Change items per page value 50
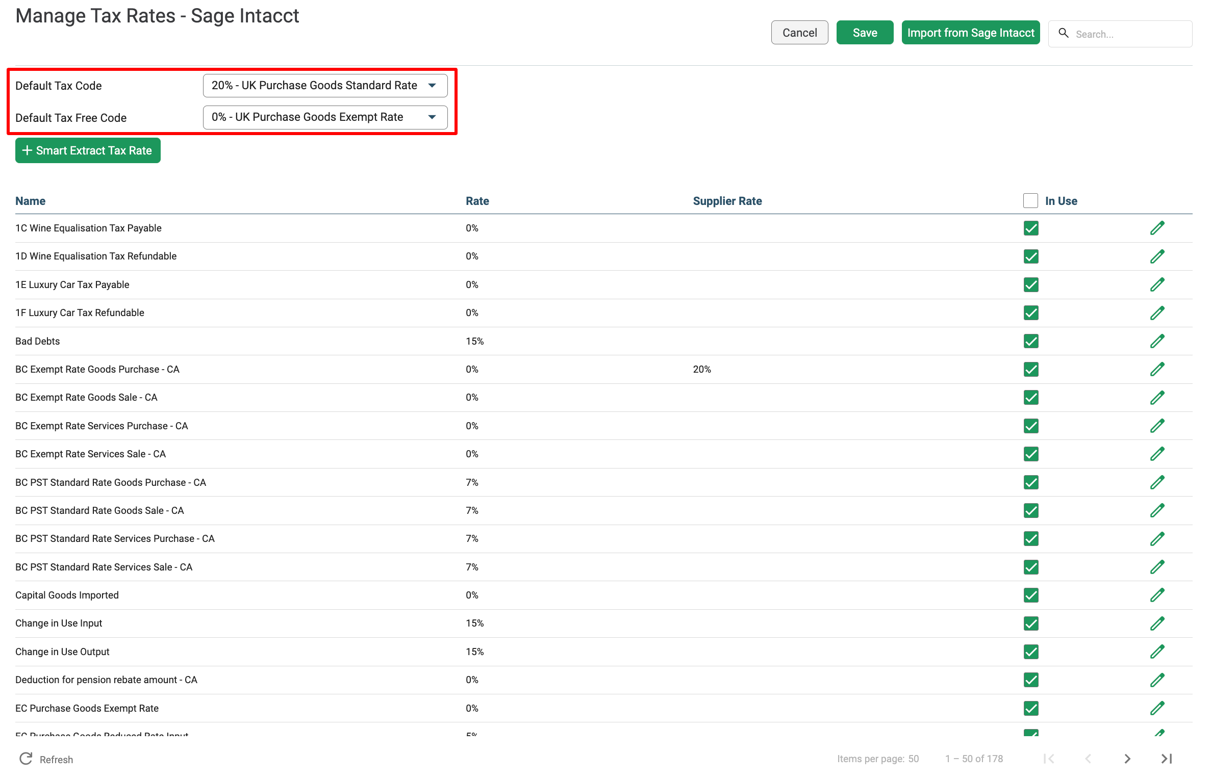Viewport: 1211px width, 780px height. tap(913, 759)
